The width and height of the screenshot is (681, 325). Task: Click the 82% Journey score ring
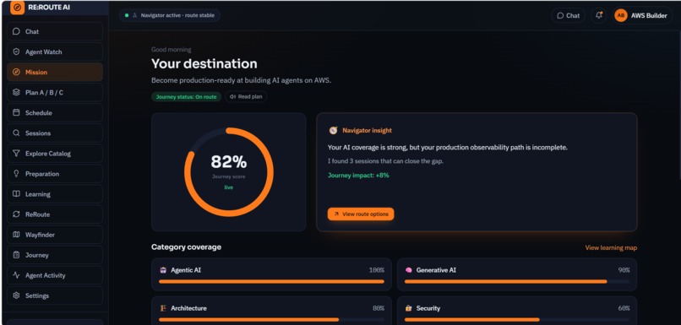click(229, 172)
